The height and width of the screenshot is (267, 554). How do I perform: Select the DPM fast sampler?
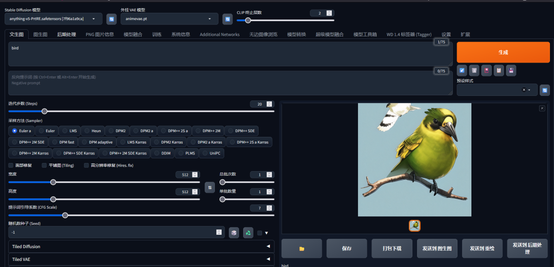coord(63,142)
